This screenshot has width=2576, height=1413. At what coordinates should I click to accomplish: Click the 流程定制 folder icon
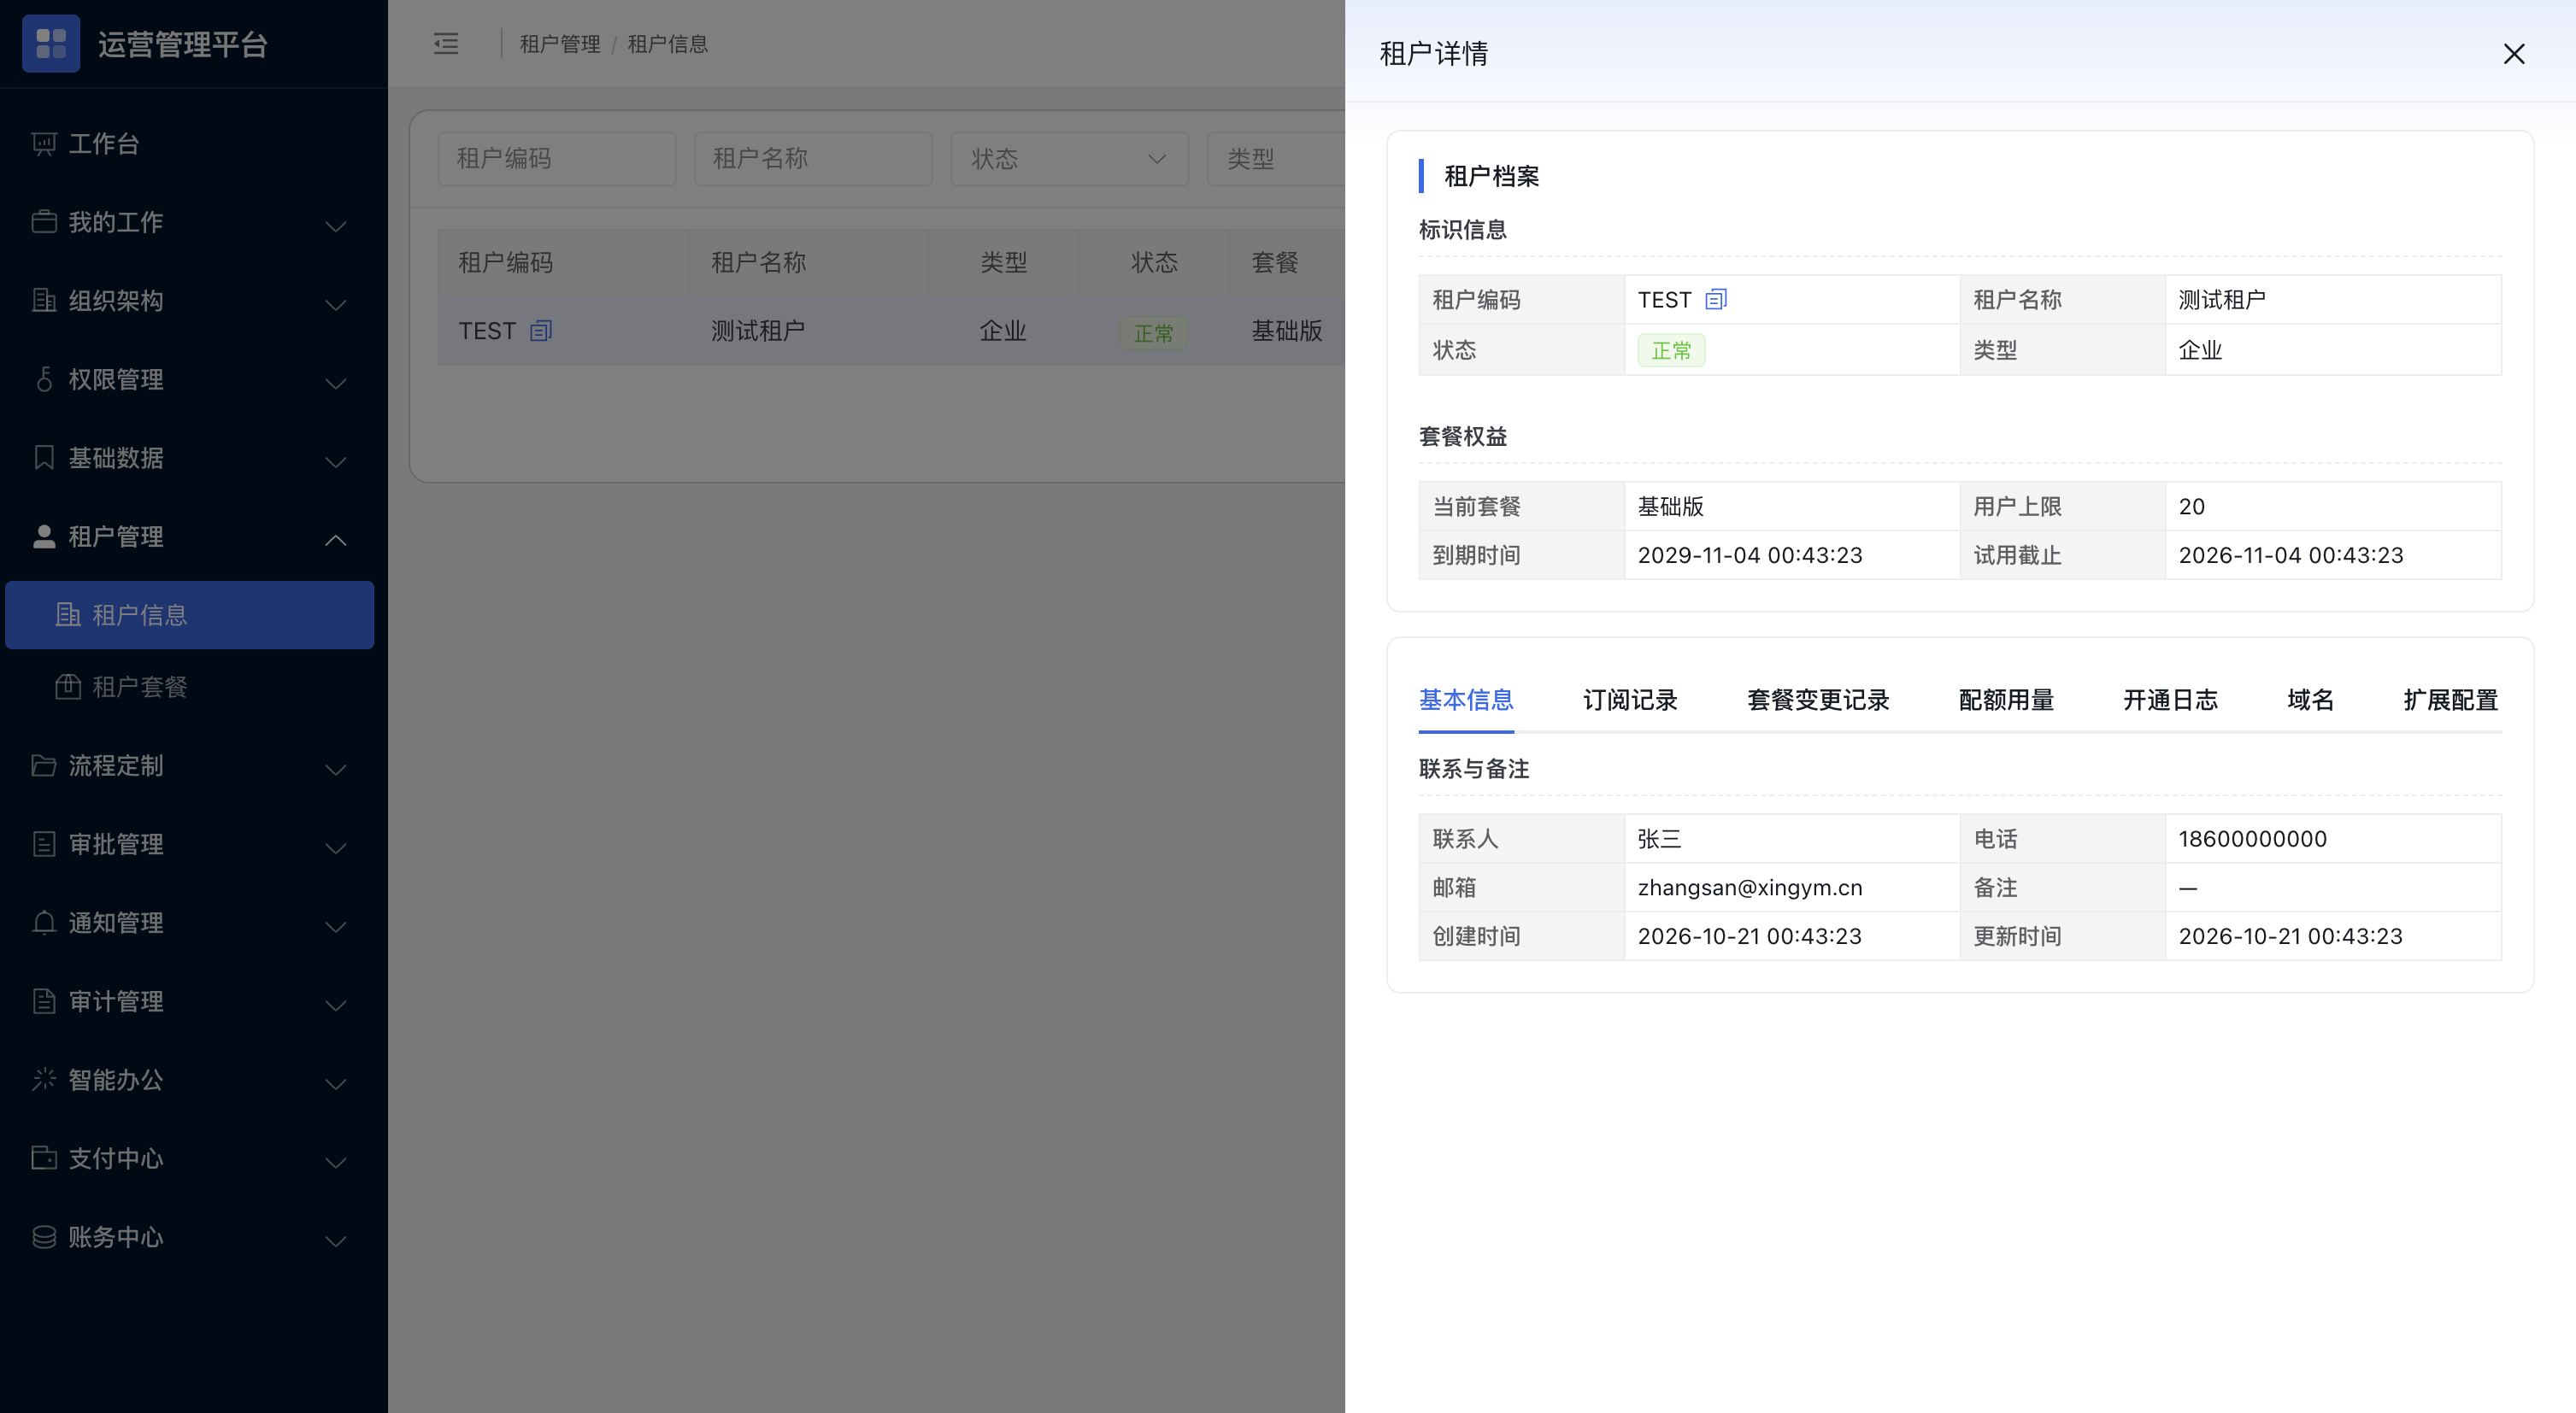tap(44, 765)
